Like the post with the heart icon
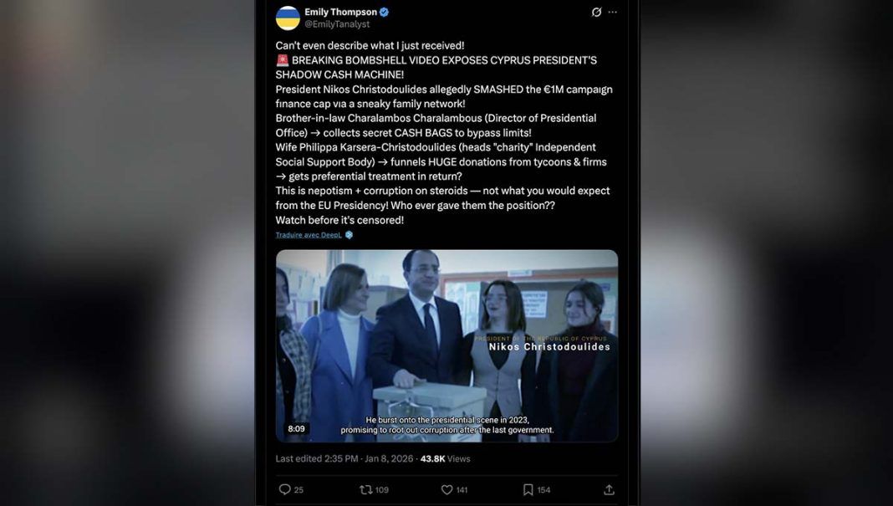This screenshot has width=893, height=506. pyautogui.click(x=447, y=489)
